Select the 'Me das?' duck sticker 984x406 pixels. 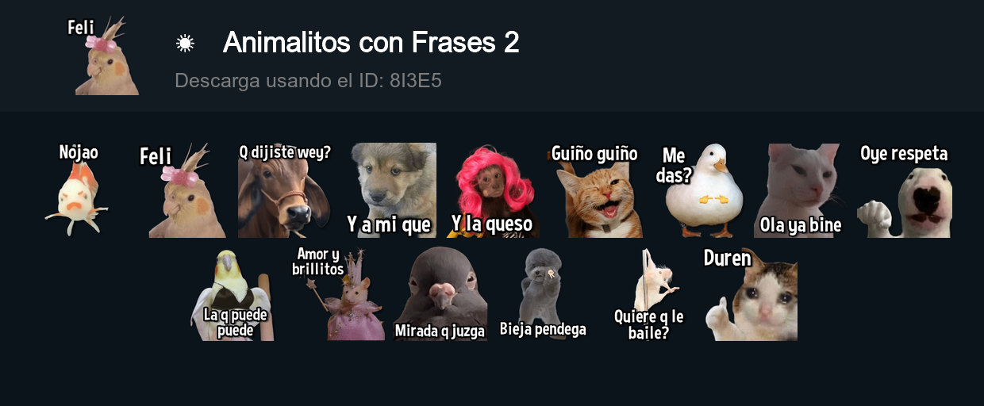pyautogui.click(x=699, y=190)
